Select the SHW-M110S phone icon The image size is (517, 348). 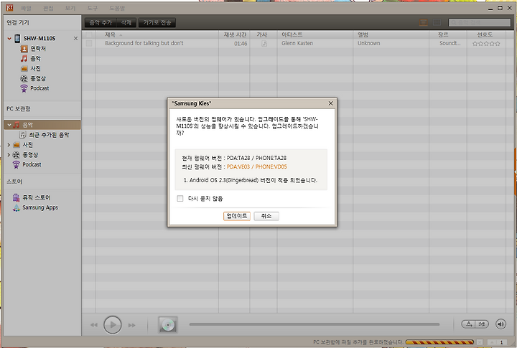pos(17,39)
